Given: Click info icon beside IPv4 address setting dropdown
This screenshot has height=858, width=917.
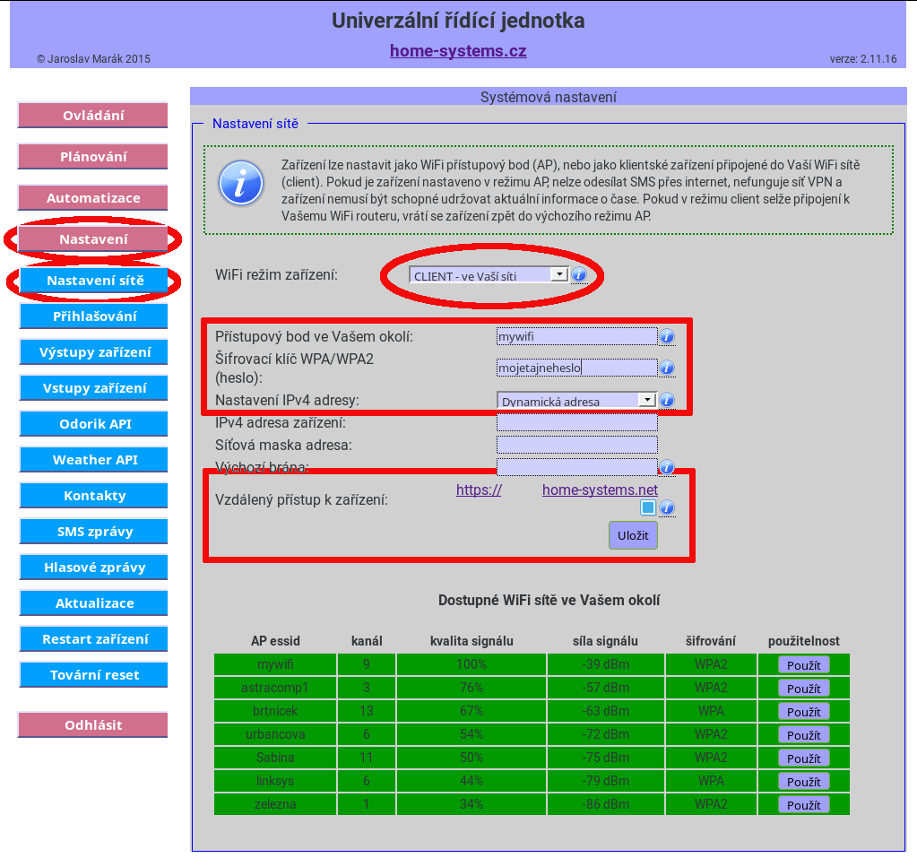Looking at the screenshot, I should 666,401.
